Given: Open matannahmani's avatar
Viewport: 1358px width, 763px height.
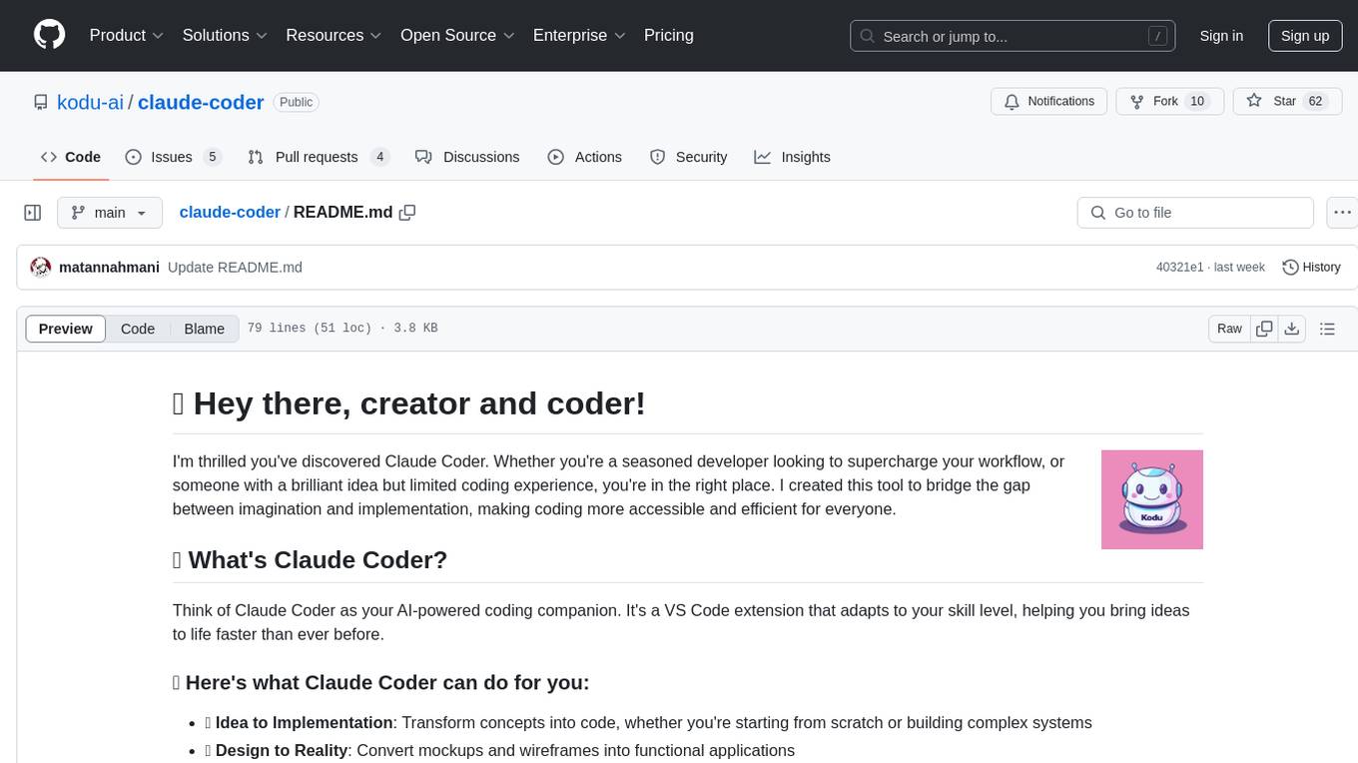Looking at the screenshot, I should tap(41, 268).
